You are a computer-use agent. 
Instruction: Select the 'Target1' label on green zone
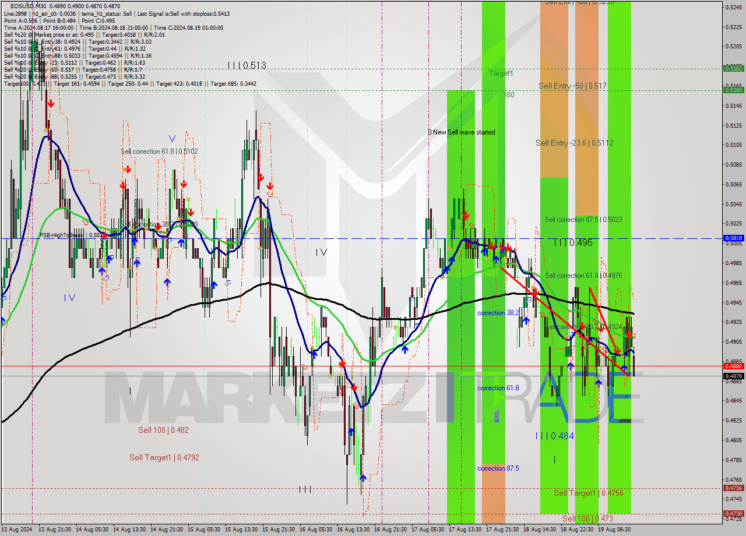[501, 73]
